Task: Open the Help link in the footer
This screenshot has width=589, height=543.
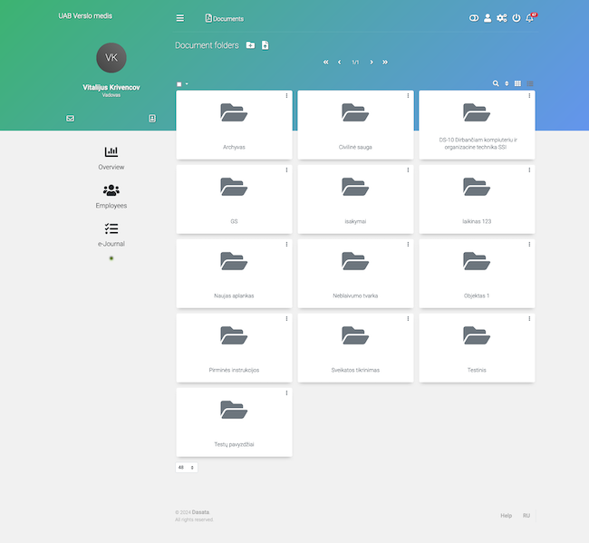Action: coord(506,516)
